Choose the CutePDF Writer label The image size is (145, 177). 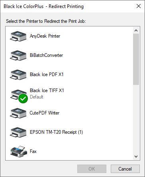[x=45, y=113]
